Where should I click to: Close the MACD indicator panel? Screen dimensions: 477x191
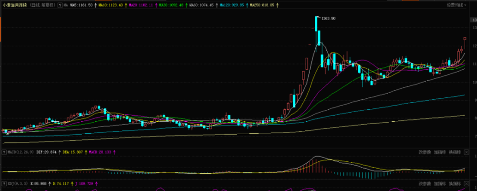[x=466, y=152]
